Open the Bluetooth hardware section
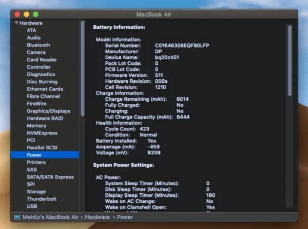308x229 pixels. (38, 45)
